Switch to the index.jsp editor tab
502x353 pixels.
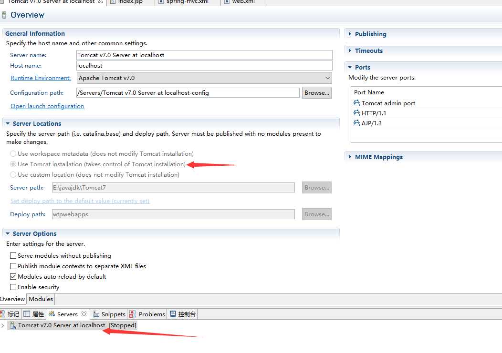130,1
